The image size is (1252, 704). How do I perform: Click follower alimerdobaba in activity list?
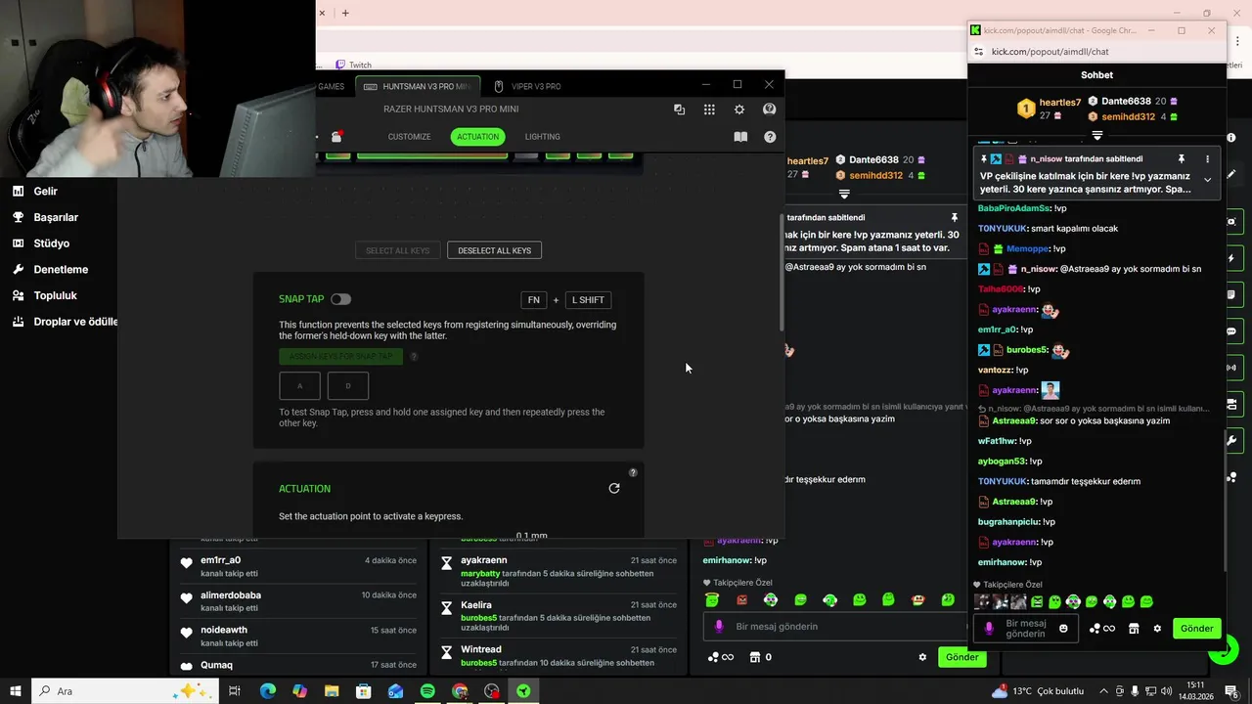coord(231,595)
